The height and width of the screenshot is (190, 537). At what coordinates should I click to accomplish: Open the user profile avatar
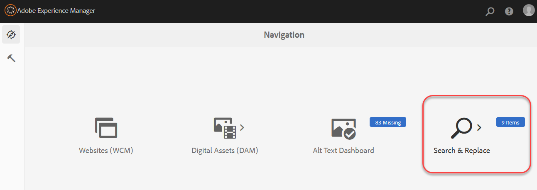[529, 10]
